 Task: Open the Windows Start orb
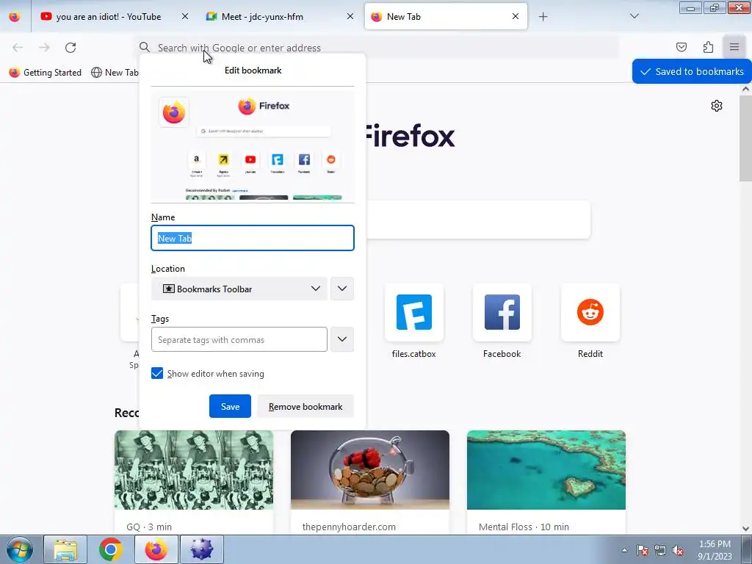[20, 549]
